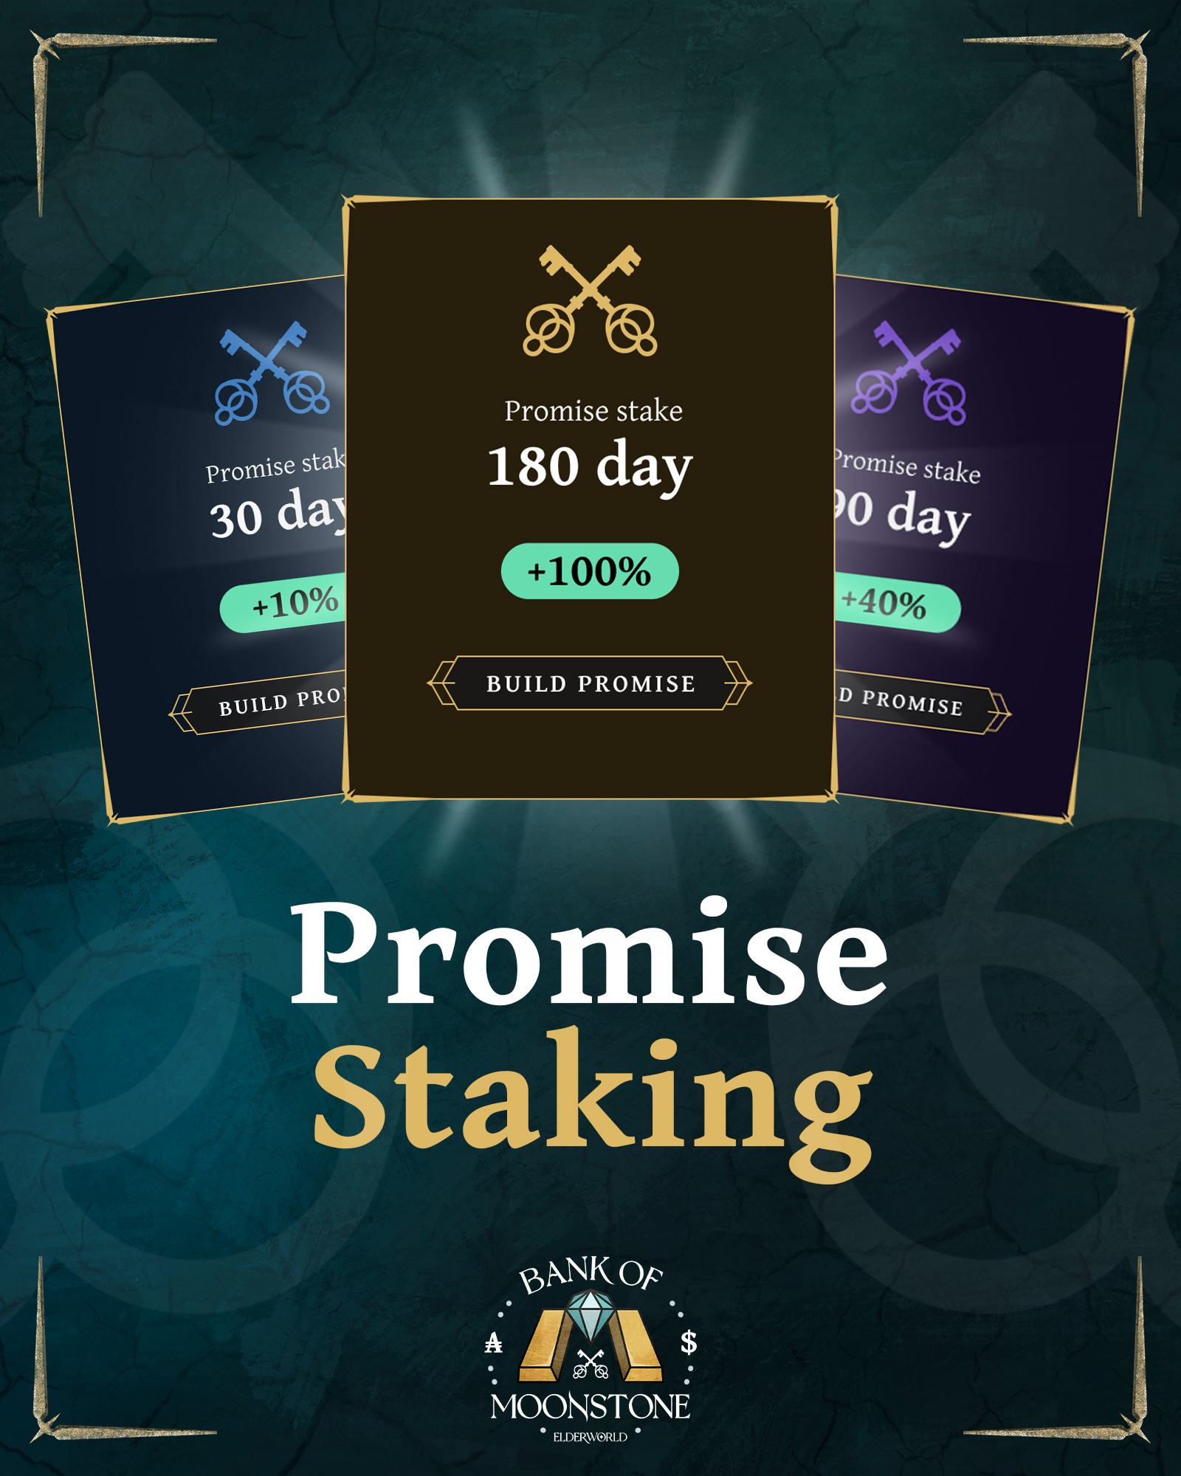The image size is (1181, 1476).
Task: Click the 180 day text
Action: [590, 467]
